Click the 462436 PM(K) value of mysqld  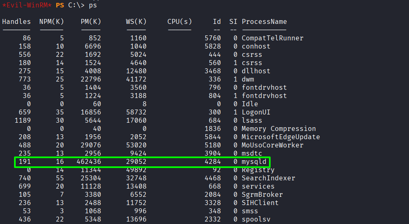tap(89, 162)
